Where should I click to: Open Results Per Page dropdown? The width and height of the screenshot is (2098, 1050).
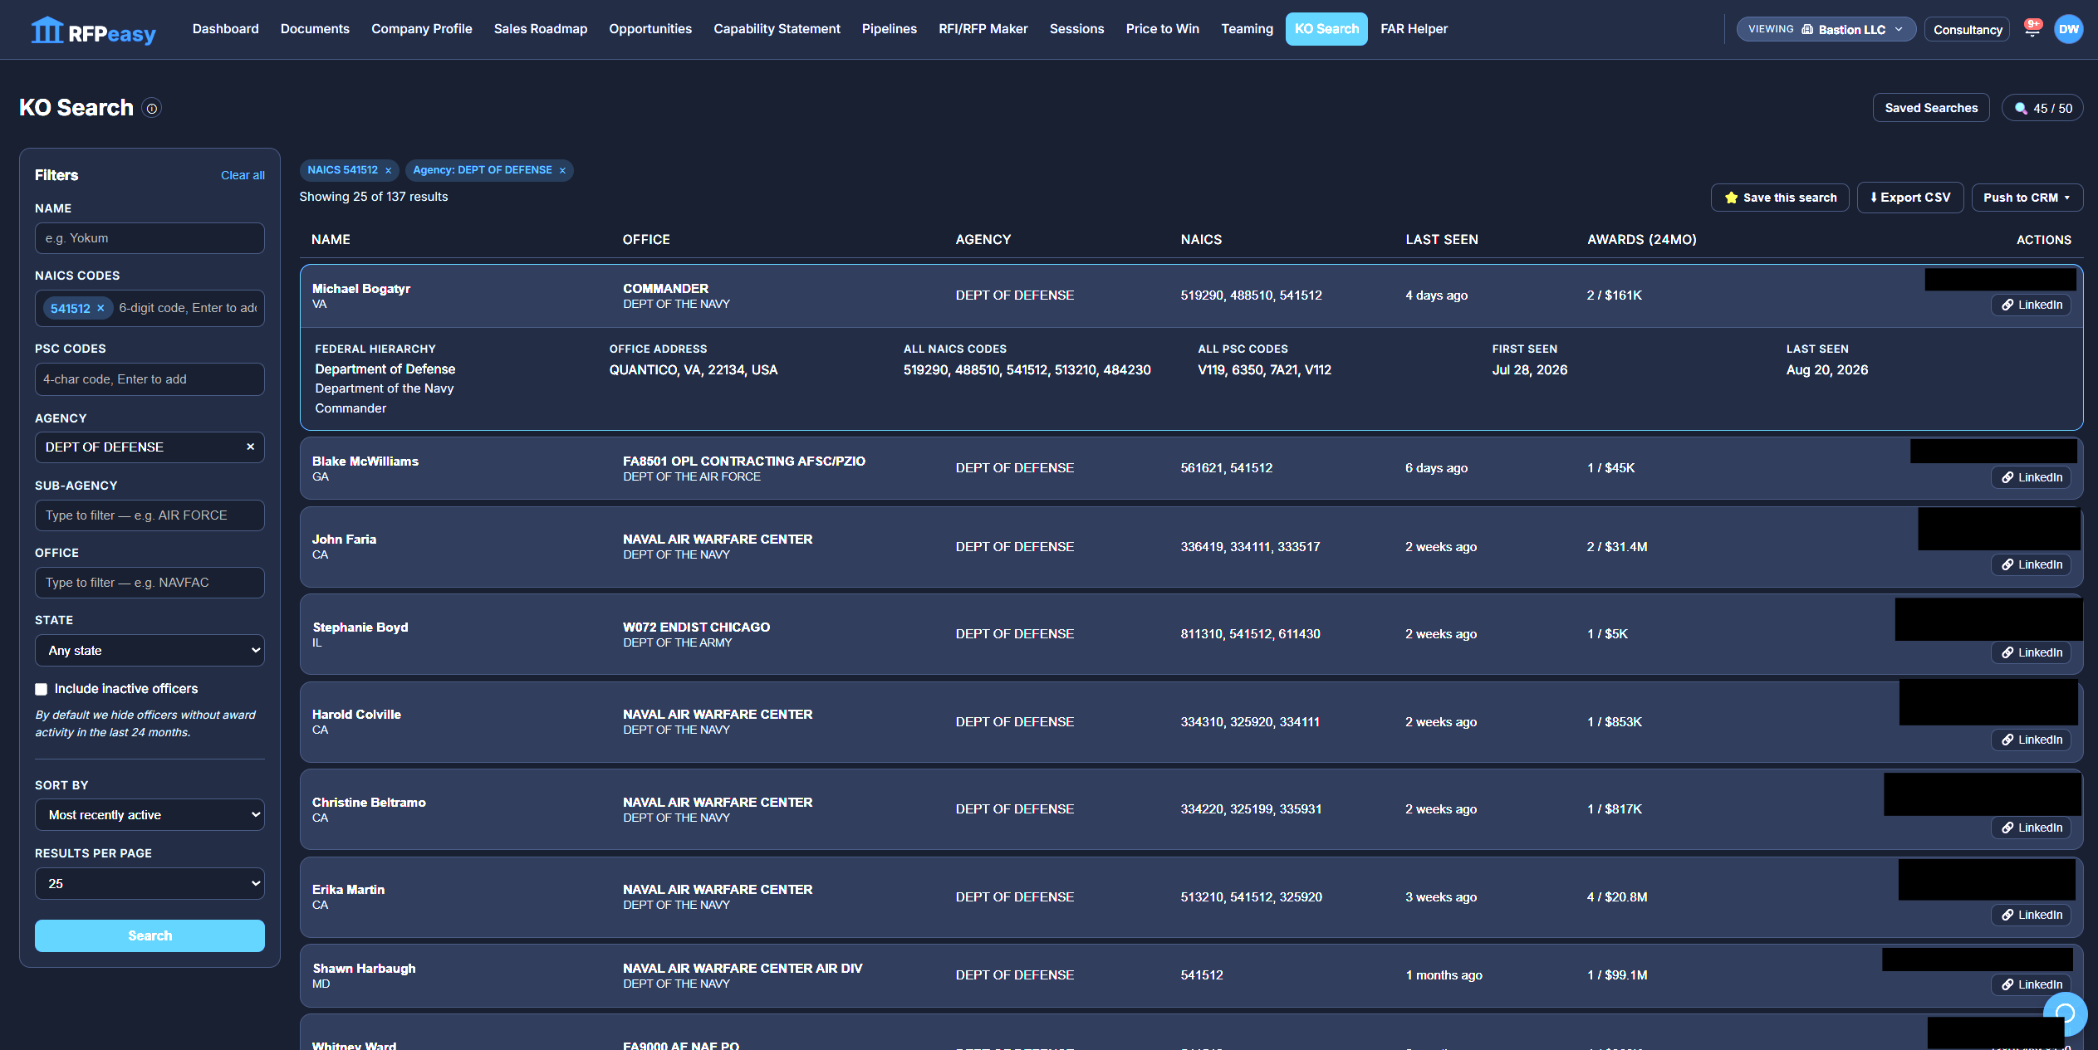[x=150, y=884]
